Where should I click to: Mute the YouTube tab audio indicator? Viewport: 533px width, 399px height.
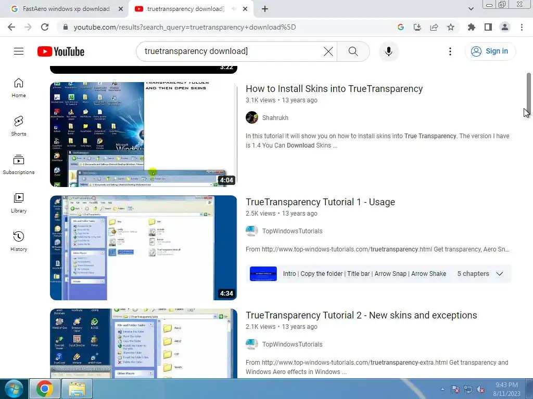[x=234, y=9]
